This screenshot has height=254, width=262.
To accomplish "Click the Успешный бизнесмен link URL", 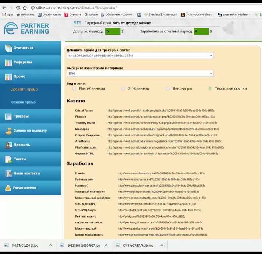I will click(158, 192).
